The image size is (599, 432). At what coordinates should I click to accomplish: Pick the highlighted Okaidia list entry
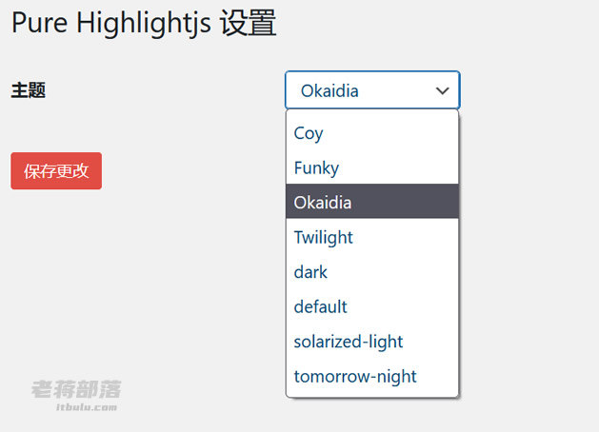[x=372, y=201]
